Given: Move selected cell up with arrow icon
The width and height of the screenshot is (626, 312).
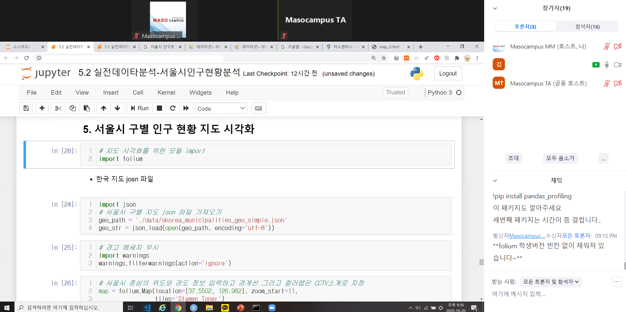Looking at the screenshot, I should [x=103, y=108].
